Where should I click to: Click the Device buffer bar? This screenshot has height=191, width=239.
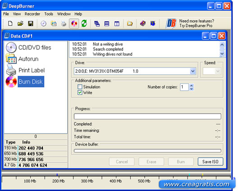(147, 151)
